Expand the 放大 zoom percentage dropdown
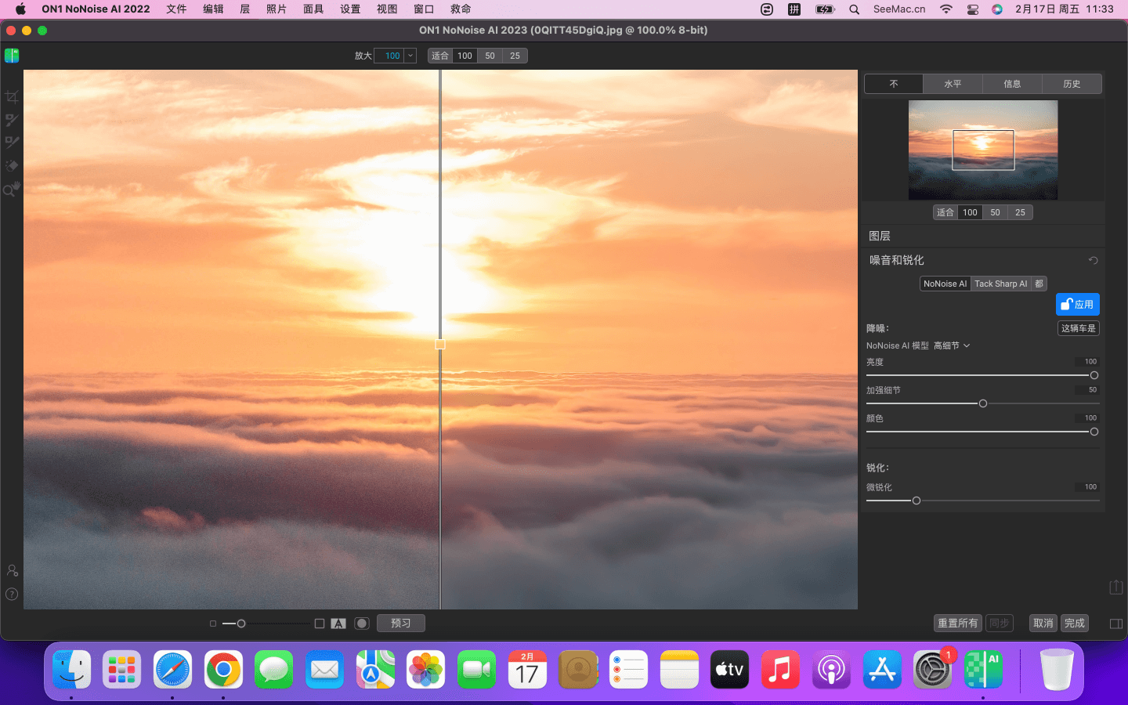The width and height of the screenshot is (1128, 705). [x=410, y=56]
